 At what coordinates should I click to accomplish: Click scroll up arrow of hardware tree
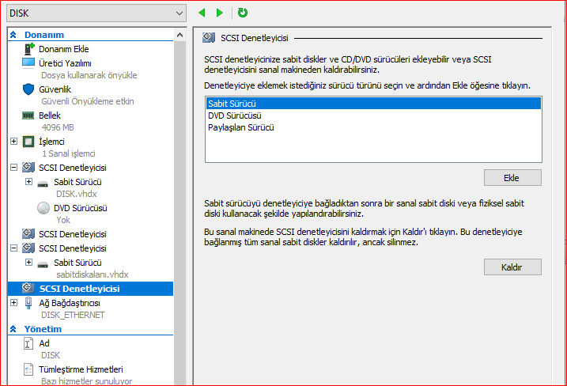[x=180, y=35]
